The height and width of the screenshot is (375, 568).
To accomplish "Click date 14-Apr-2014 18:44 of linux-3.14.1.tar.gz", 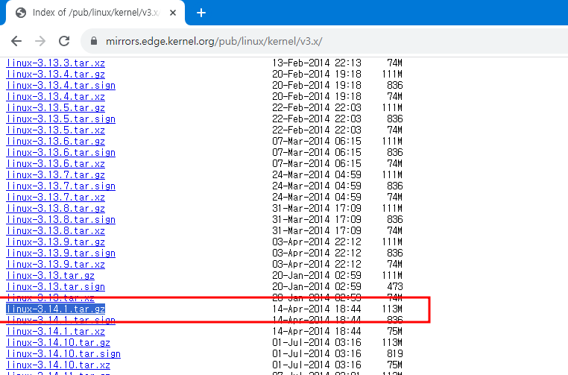I will point(317,309).
